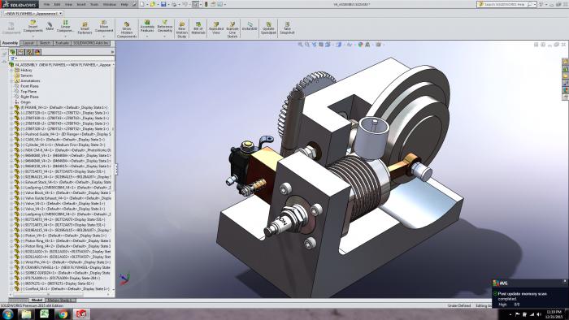
Task: Open Reference Geometry tool
Action: pos(165,26)
